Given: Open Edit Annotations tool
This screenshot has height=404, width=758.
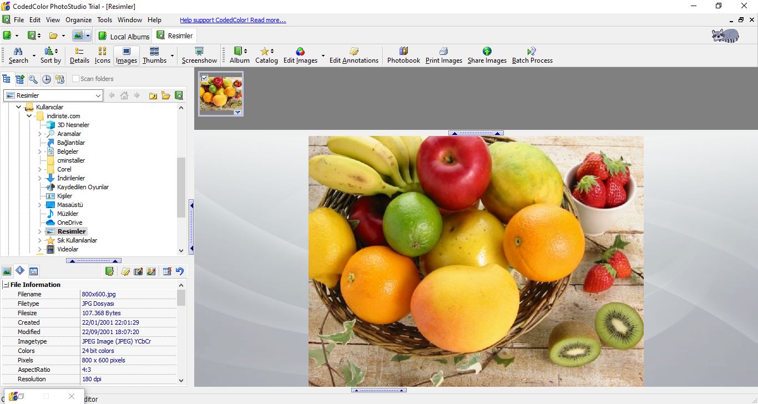Looking at the screenshot, I should click(354, 55).
